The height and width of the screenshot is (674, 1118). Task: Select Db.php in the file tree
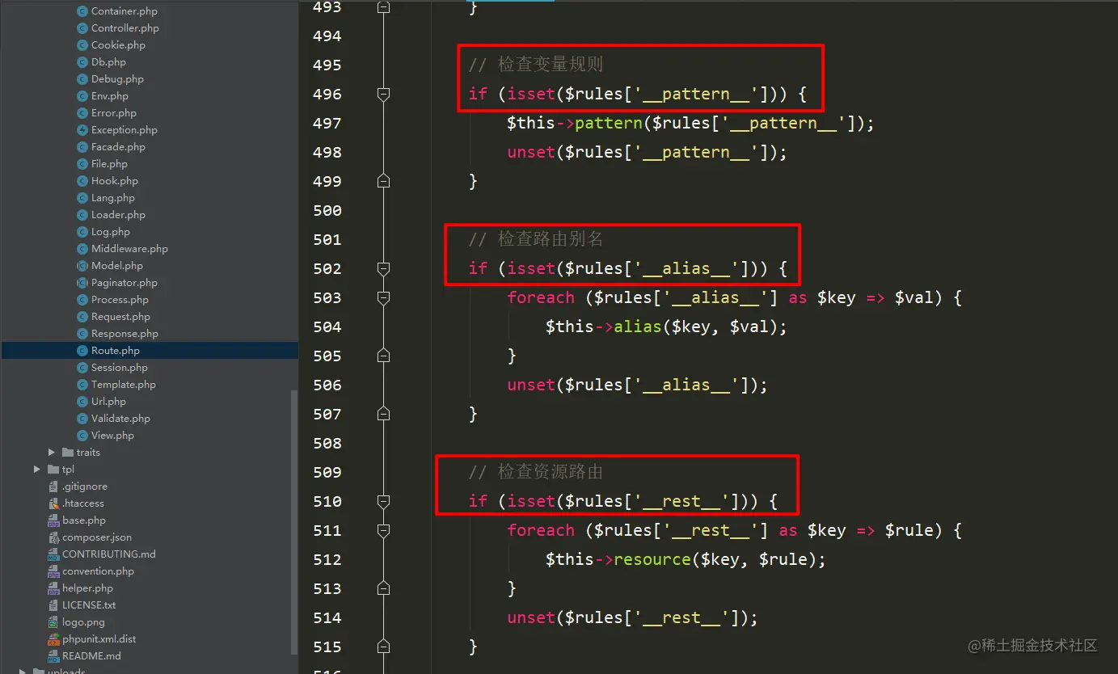(x=108, y=62)
